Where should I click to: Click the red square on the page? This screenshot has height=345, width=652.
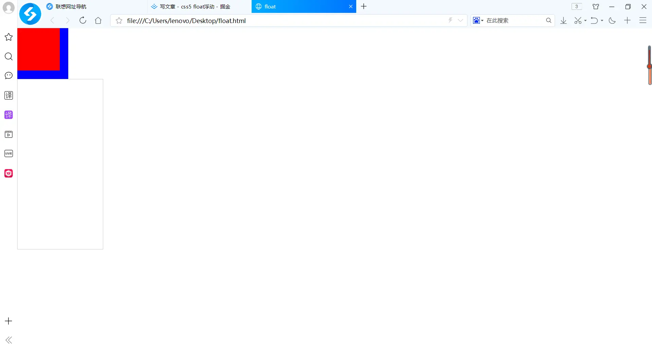tap(38, 49)
